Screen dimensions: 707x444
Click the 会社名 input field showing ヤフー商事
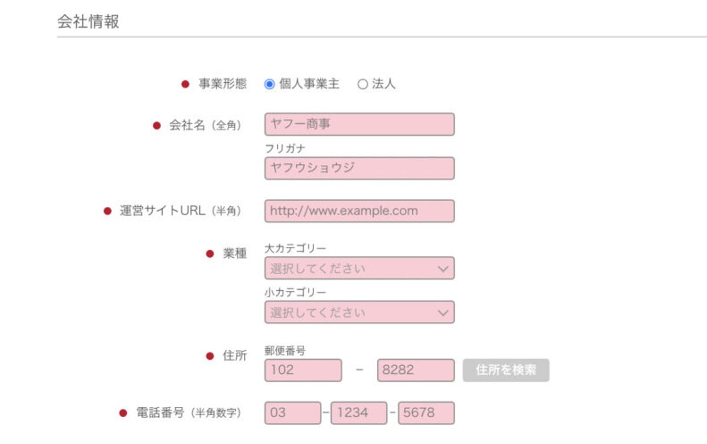point(360,124)
